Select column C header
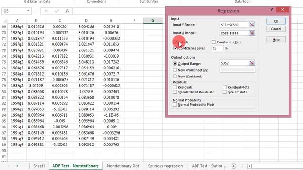This screenshot has height=170, width=303. tap(60, 21)
